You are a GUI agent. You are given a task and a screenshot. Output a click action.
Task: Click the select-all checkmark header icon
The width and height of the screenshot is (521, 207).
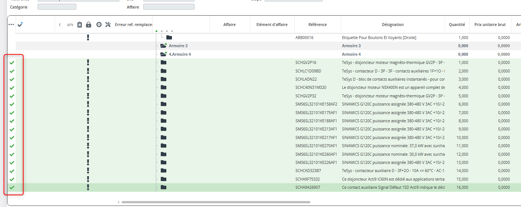tap(20, 25)
